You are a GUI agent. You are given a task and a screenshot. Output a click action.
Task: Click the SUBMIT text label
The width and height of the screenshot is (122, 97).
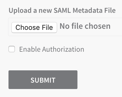43,80
